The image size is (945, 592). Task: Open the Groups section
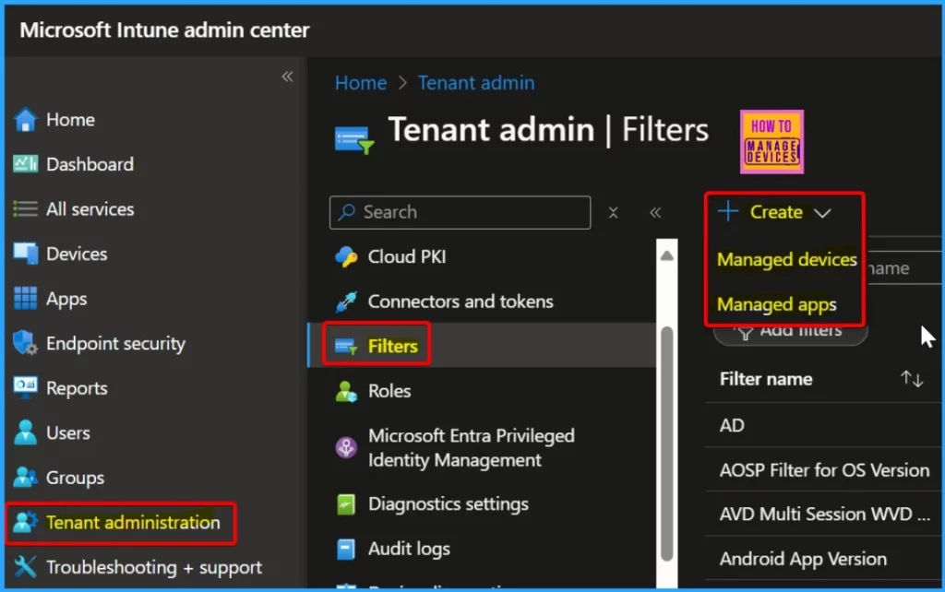[75, 478]
